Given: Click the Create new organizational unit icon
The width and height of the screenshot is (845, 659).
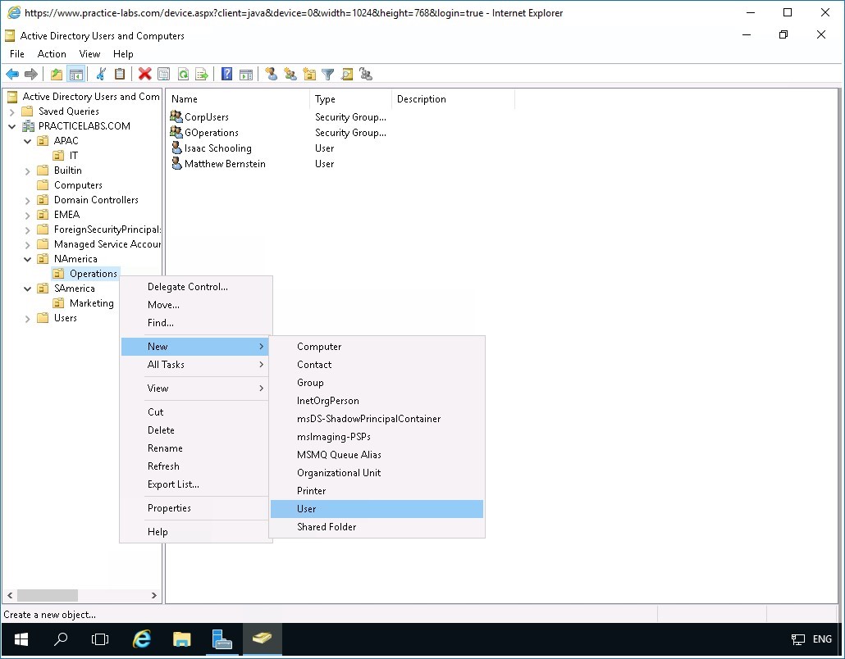Looking at the screenshot, I should pyautogui.click(x=309, y=75).
